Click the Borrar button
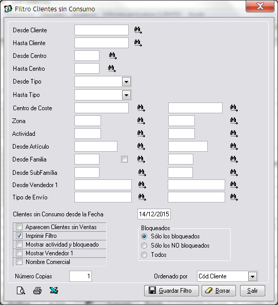Viewport: 278px width, 305px height. pos(219,291)
